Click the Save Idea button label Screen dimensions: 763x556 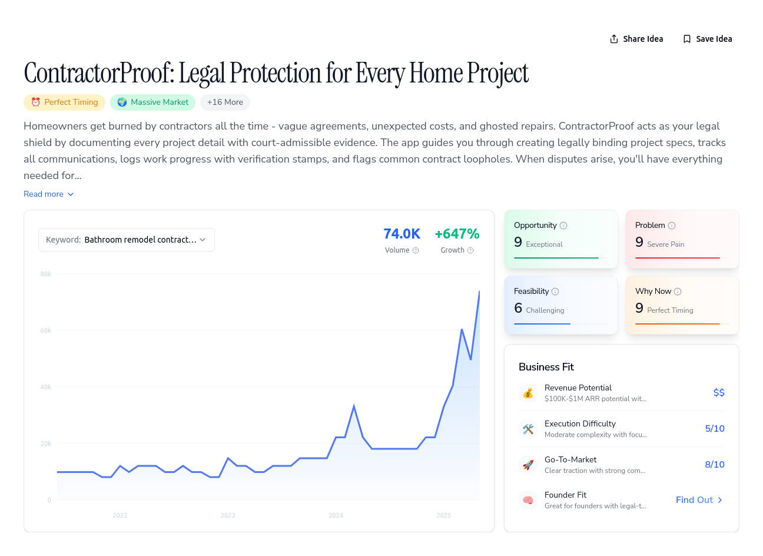(x=714, y=39)
